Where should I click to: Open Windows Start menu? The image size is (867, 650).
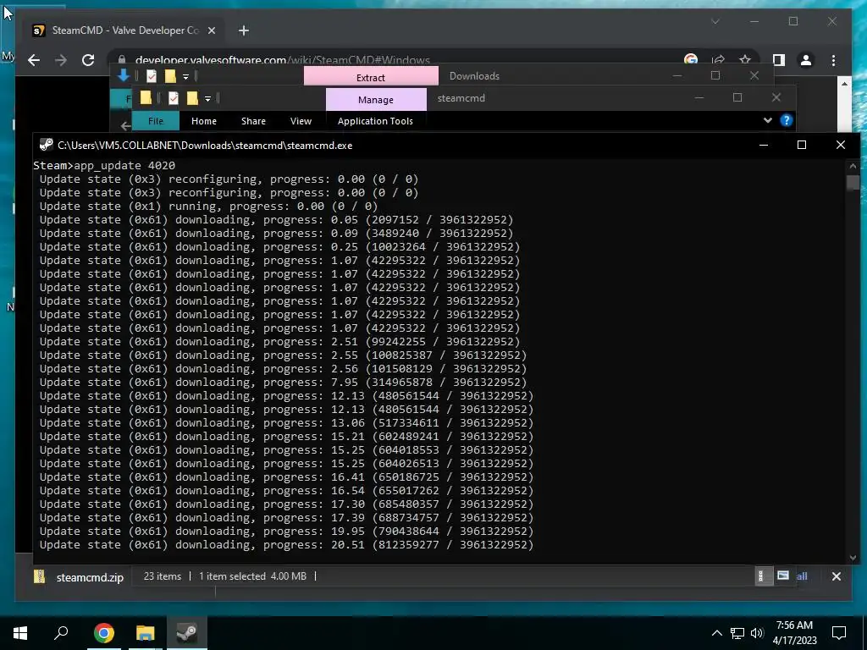[x=20, y=633]
